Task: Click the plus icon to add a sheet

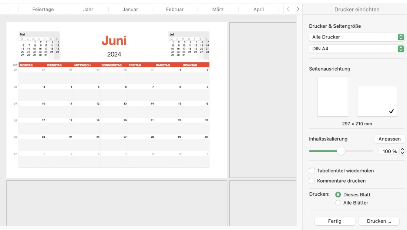Action: [8, 9]
